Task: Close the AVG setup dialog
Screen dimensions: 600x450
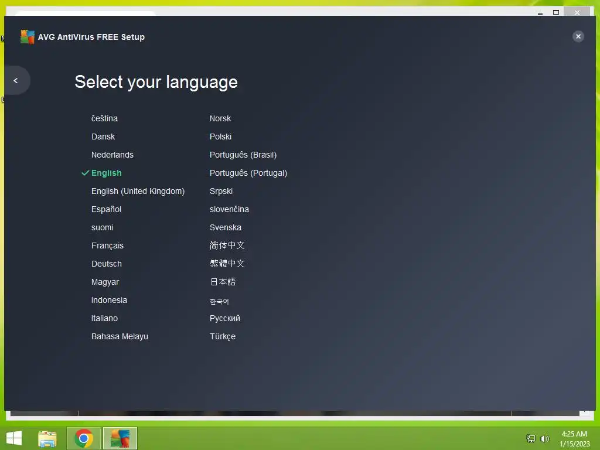Action: coord(578,36)
